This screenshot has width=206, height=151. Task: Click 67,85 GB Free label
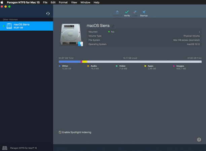click(195, 58)
